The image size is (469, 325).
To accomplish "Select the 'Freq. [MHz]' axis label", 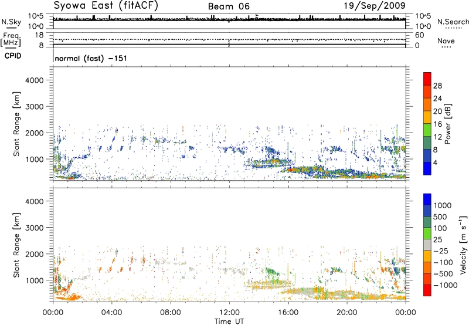I will coord(11,39).
